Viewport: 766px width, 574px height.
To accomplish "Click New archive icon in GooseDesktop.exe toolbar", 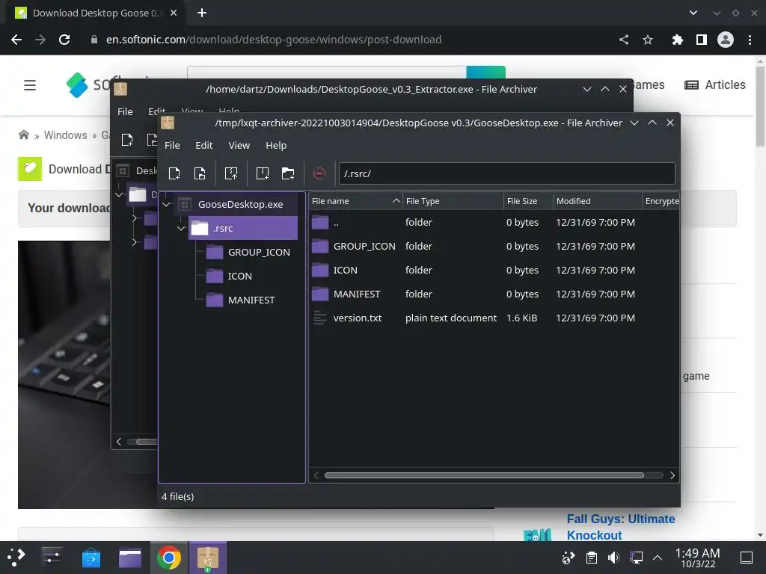I will tap(174, 173).
